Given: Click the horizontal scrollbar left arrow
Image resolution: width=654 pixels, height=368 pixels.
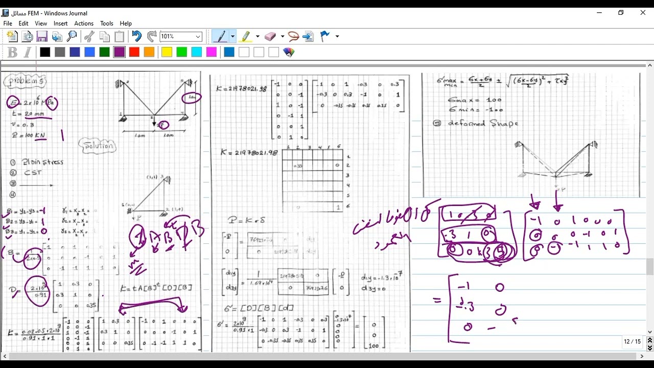Looking at the screenshot, I should (4, 356).
